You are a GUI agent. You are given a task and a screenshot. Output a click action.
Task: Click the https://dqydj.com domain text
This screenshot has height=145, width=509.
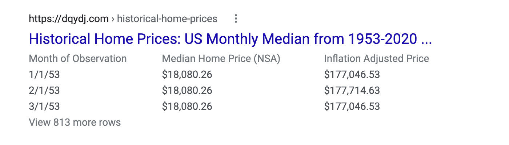pos(69,19)
